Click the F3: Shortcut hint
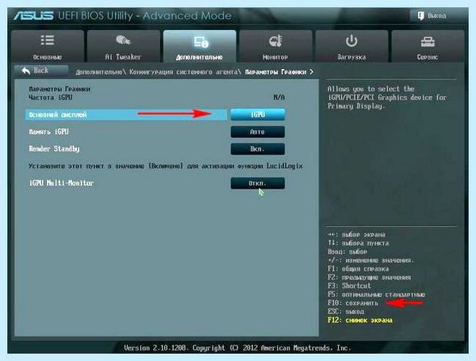This screenshot has height=361, width=476. click(349, 286)
